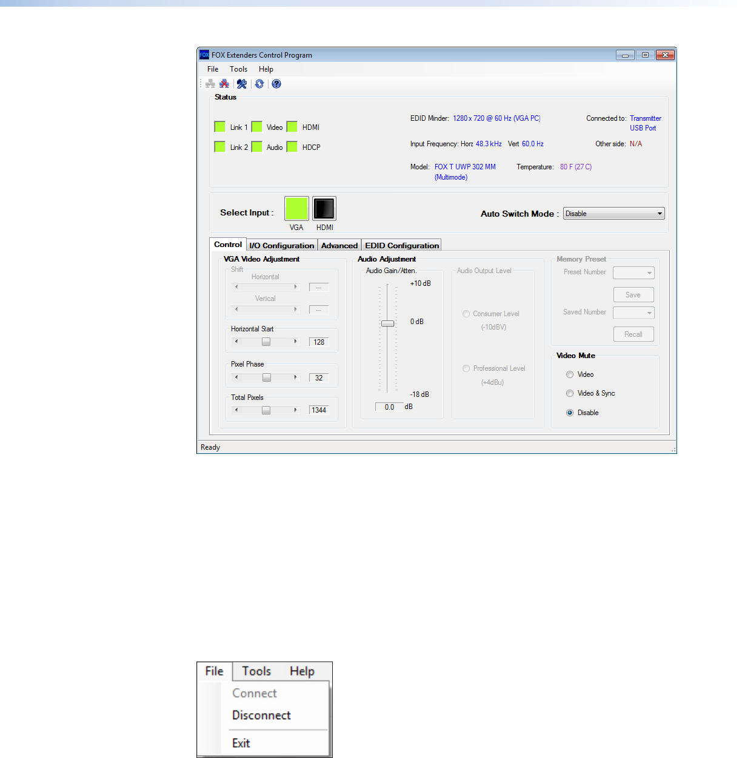
Task: Click the audio gain 0.0 dB field
Action: point(389,407)
